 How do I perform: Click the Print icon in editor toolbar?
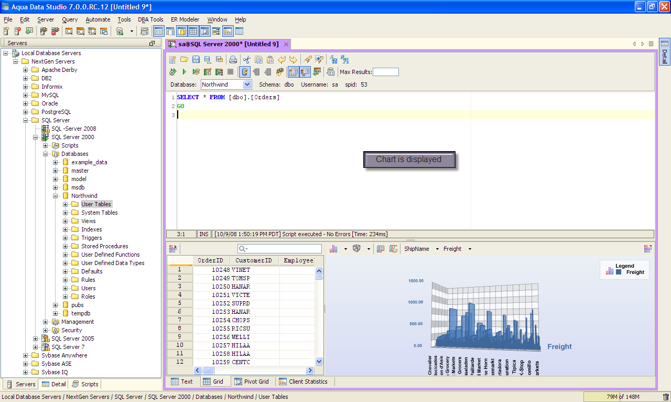[233, 59]
